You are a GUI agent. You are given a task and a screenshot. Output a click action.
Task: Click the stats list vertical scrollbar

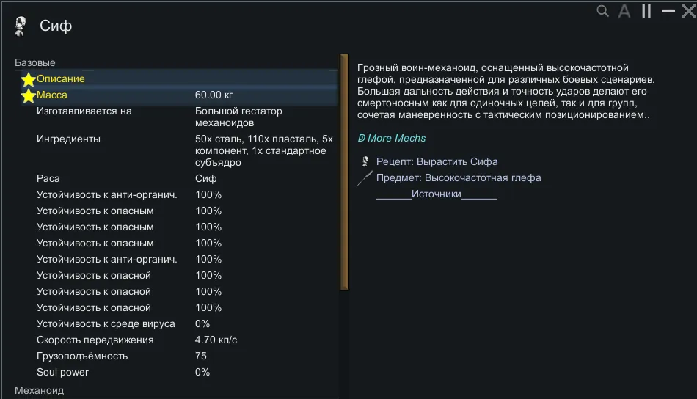click(x=344, y=172)
